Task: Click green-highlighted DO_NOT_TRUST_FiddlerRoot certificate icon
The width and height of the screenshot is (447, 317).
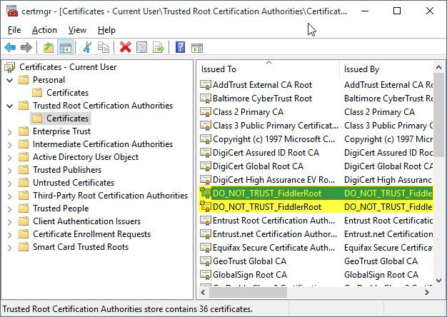Action: (205, 193)
